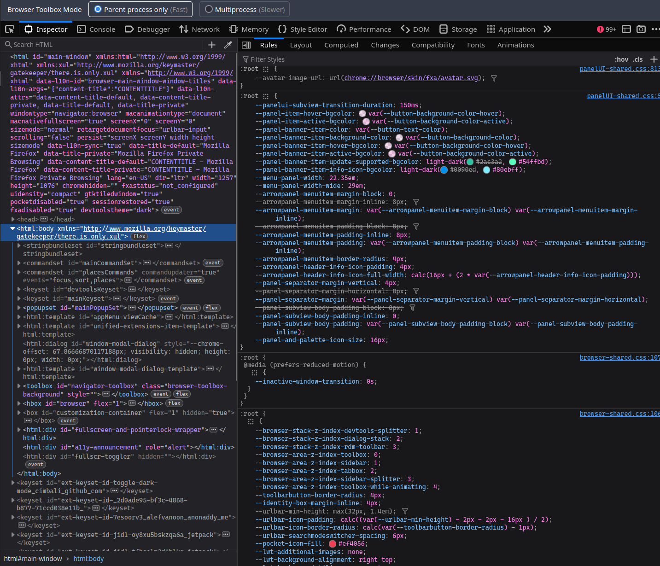Open the Application tab
660x566 pixels.
(511, 29)
